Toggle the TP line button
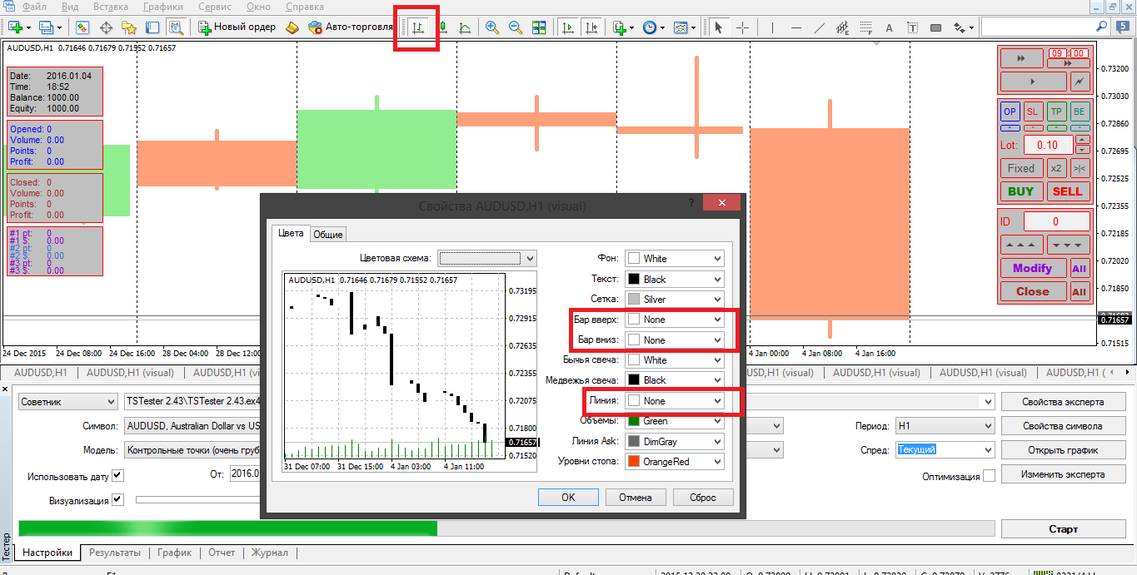The height and width of the screenshot is (575, 1137). tap(1056, 112)
